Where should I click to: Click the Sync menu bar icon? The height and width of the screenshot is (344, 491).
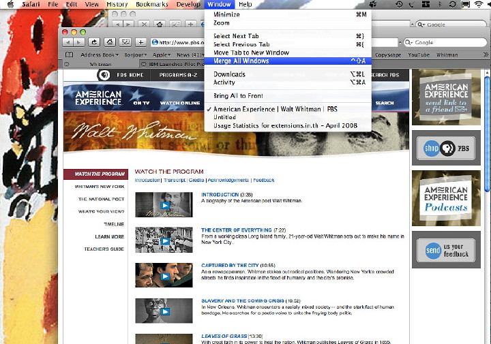453,4
